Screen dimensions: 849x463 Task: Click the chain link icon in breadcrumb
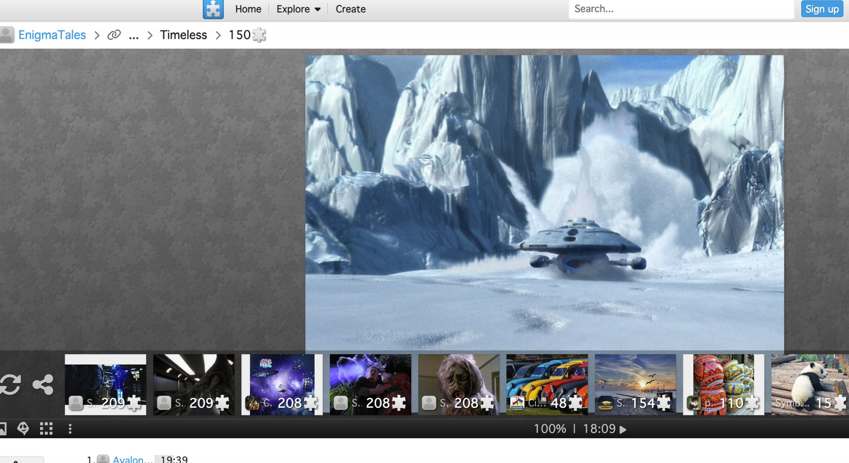(114, 35)
